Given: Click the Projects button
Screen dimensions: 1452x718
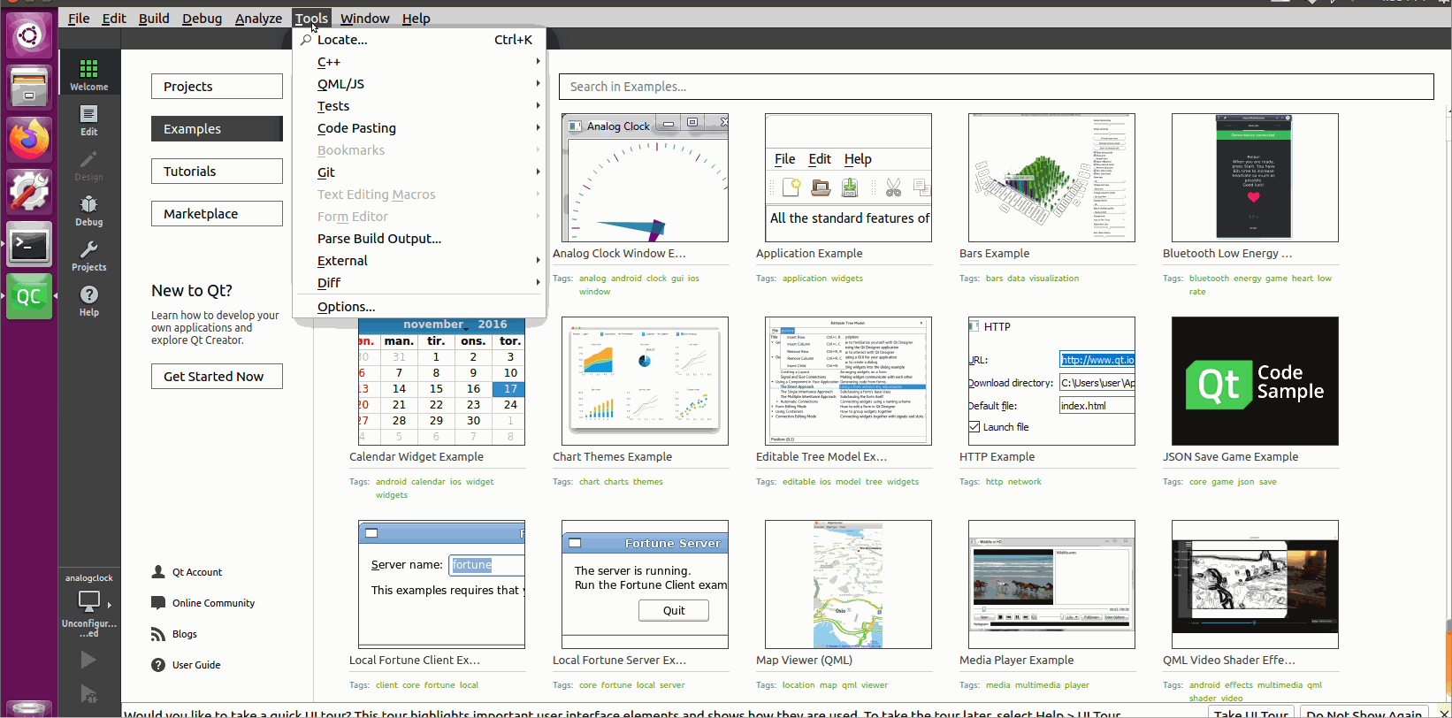Looking at the screenshot, I should (x=217, y=87).
